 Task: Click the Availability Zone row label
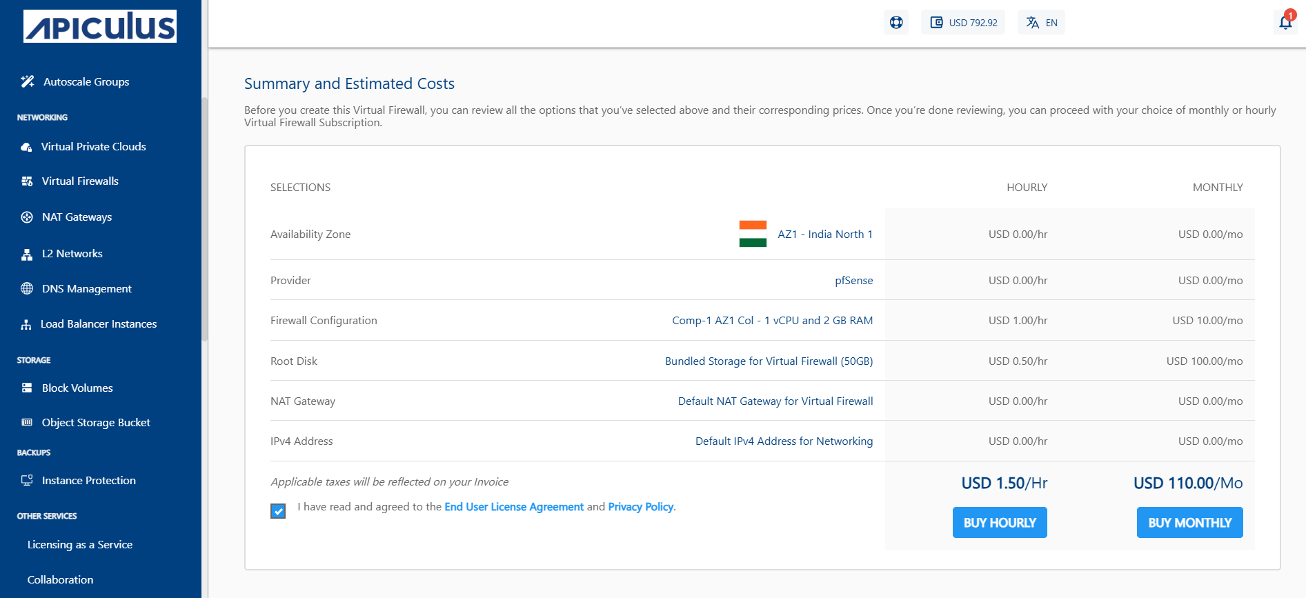[310, 235]
